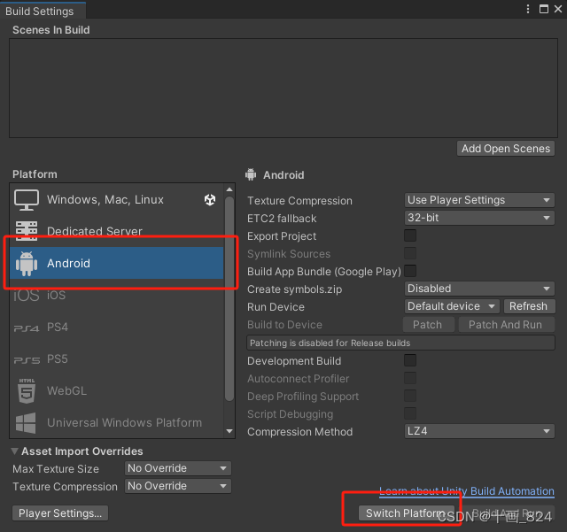Choose the iOS platform icon

(x=27, y=296)
